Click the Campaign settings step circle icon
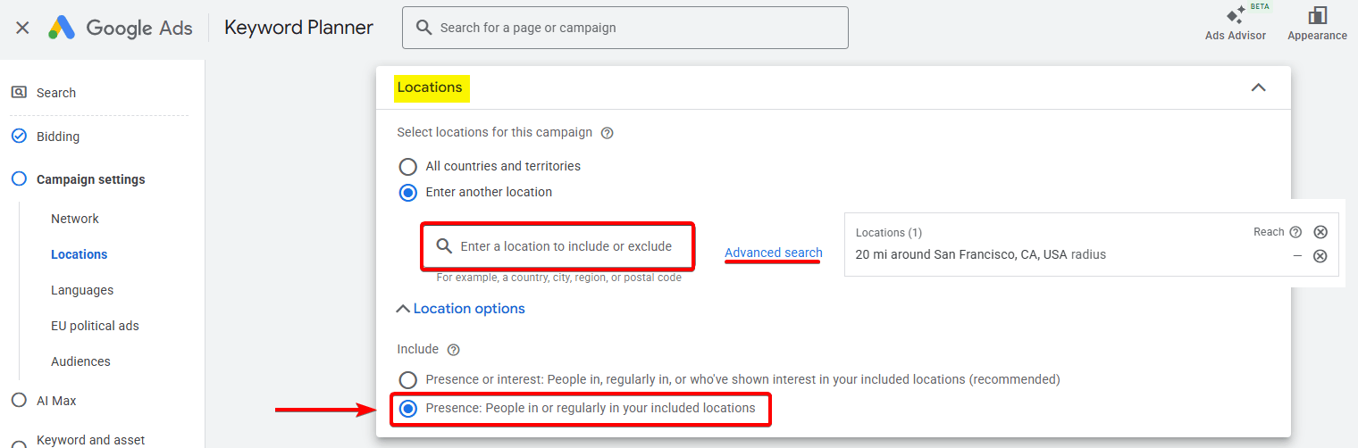The image size is (1358, 448). pos(19,179)
